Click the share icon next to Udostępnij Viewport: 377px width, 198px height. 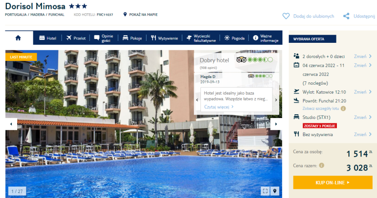(x=346, y=16)
